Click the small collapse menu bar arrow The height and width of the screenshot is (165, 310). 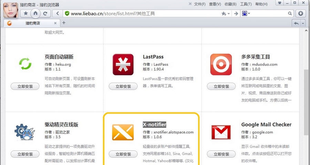click(190, 4)
